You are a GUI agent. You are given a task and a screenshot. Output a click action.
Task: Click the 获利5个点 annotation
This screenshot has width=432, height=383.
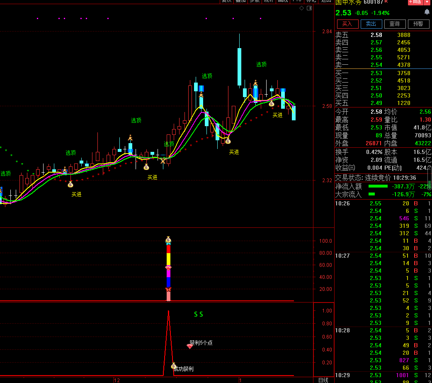click(x=201, y=343)
